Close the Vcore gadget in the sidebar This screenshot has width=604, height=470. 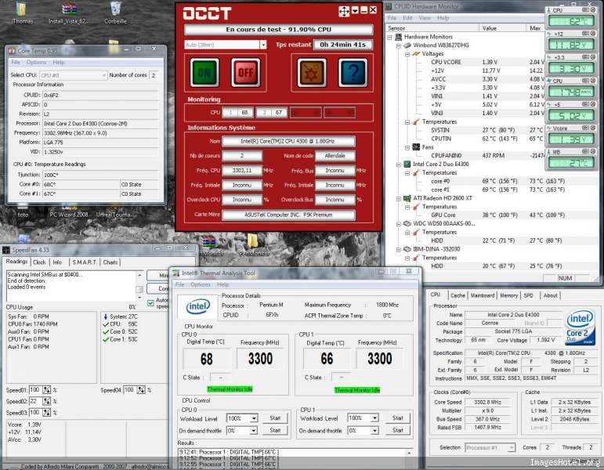593,128
